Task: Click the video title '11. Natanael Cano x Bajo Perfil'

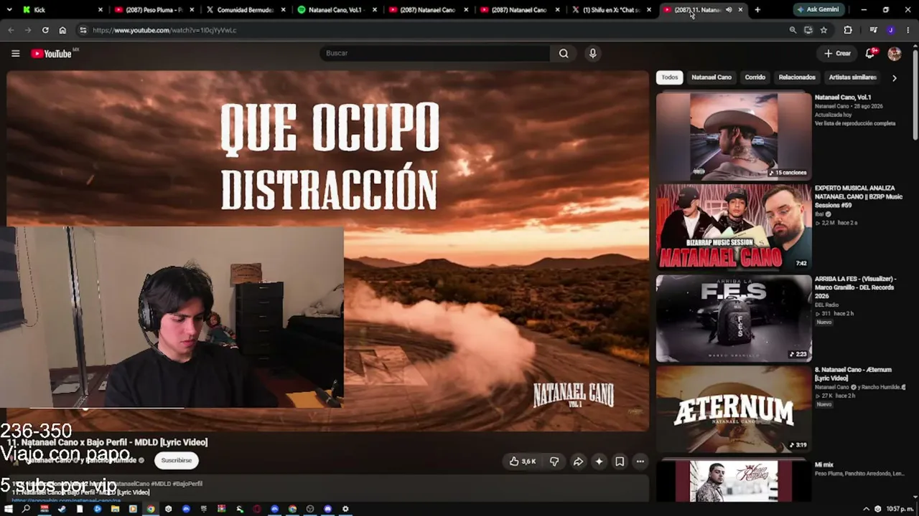Action: pos(108,442)
